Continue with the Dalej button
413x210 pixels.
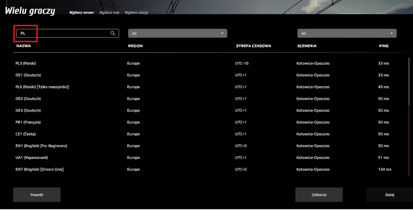[x=389, y=195]
